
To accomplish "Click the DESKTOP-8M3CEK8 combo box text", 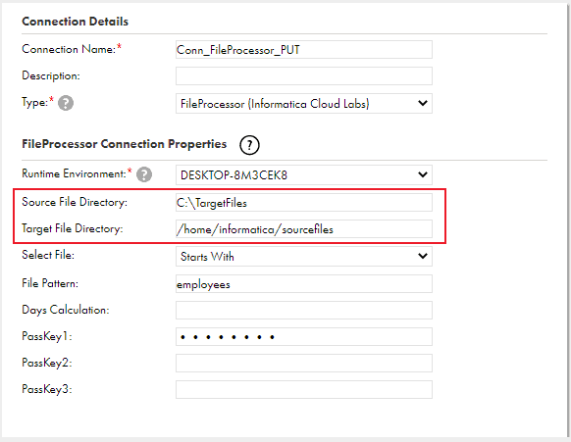I will click(x=234, y=175).
